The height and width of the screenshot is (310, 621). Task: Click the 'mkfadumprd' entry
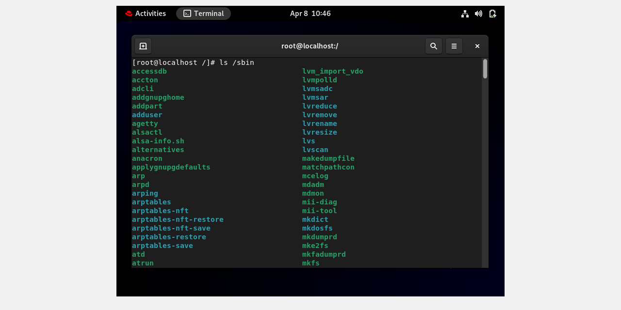click(324, 254)
